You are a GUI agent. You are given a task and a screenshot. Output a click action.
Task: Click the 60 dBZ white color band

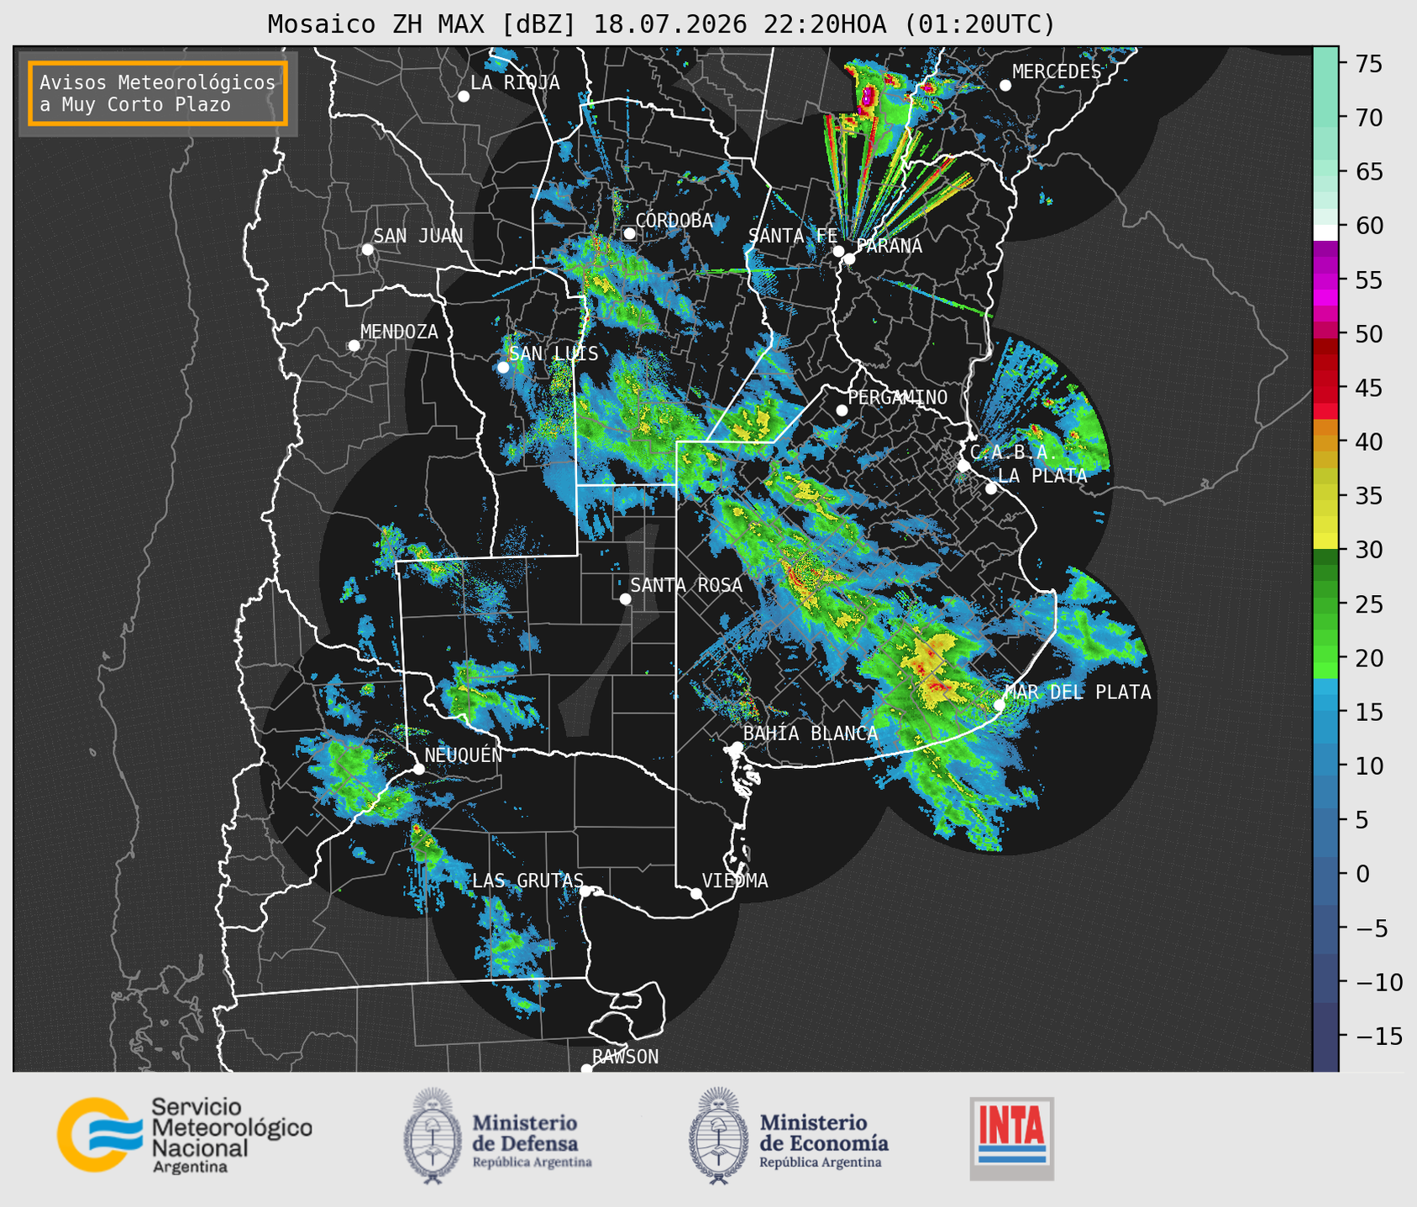[1325, 233]
